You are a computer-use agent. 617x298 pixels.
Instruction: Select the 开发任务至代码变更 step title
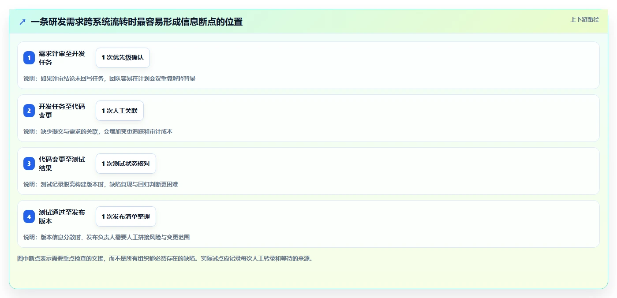62,111
